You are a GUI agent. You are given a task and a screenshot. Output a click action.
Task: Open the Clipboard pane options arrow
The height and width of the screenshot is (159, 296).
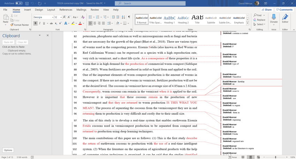point(40,35)
